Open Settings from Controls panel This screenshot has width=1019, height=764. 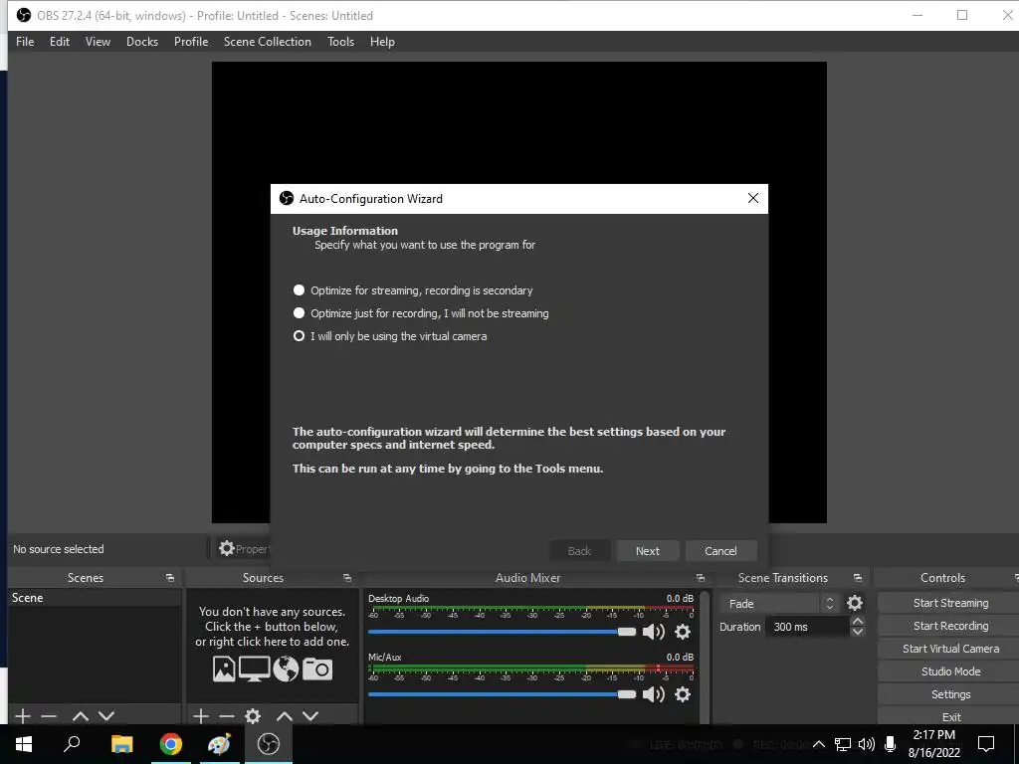(950, 693)
